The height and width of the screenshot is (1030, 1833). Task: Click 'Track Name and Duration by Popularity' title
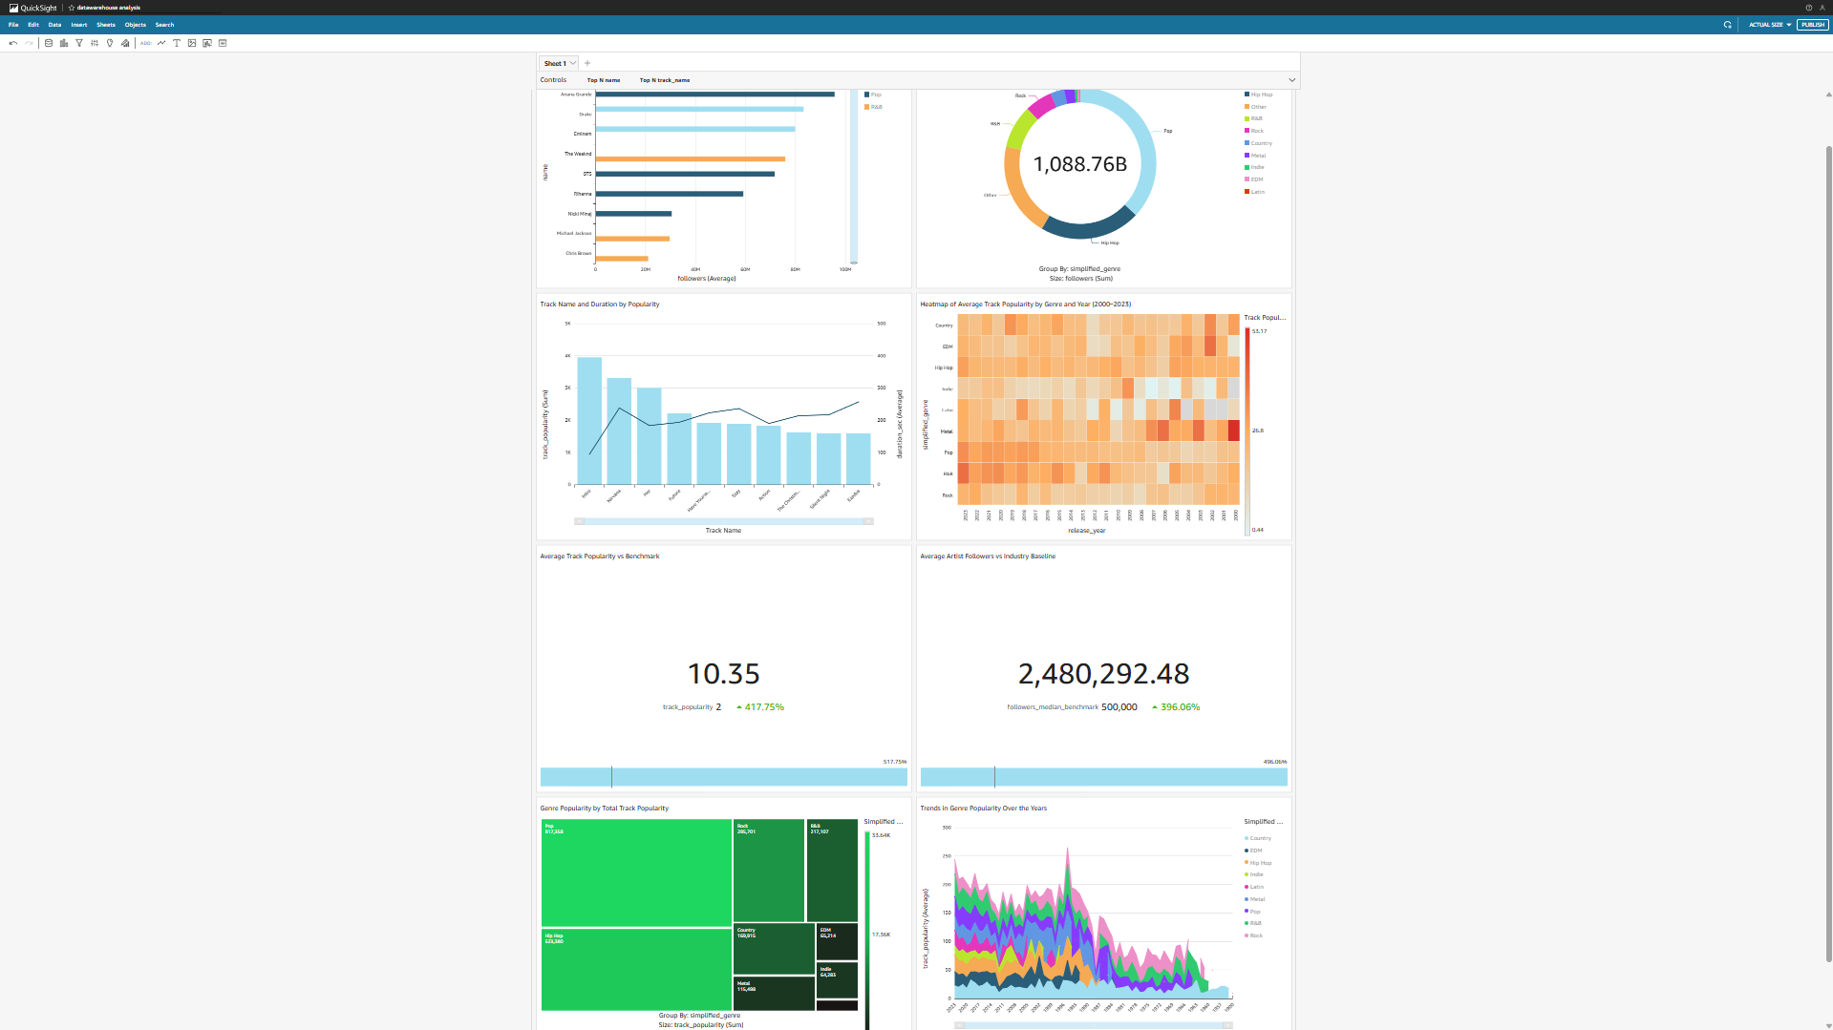600,305
